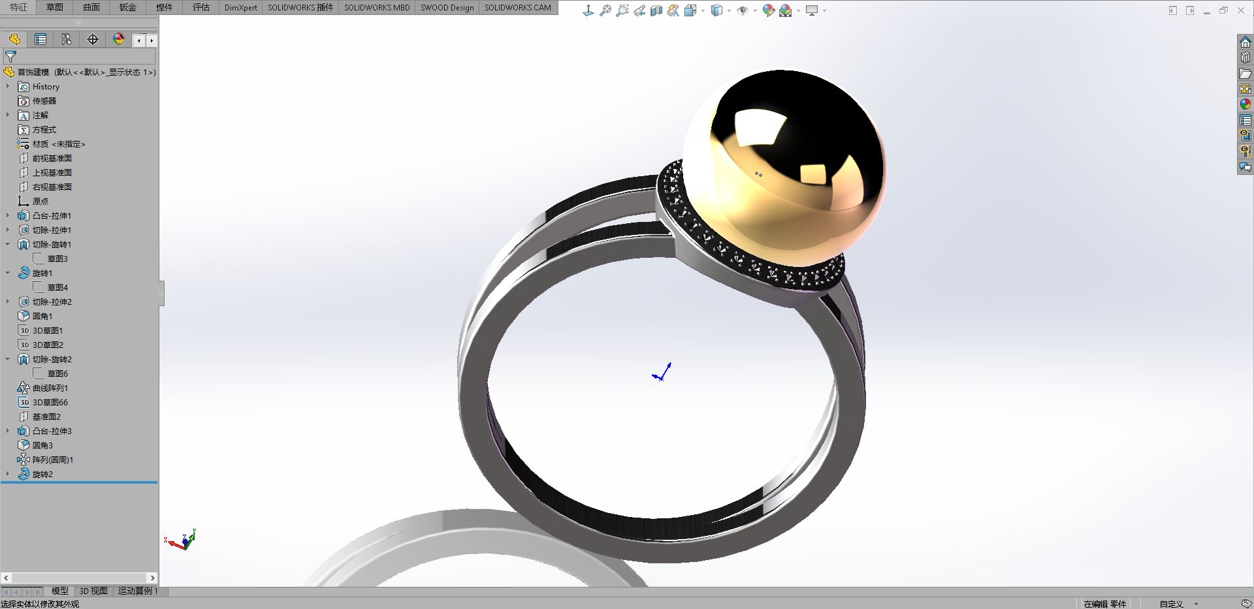Switch to the DimXpert ribbon tab
Viewport: 1254px width, 609px height.
coord(241,7)
